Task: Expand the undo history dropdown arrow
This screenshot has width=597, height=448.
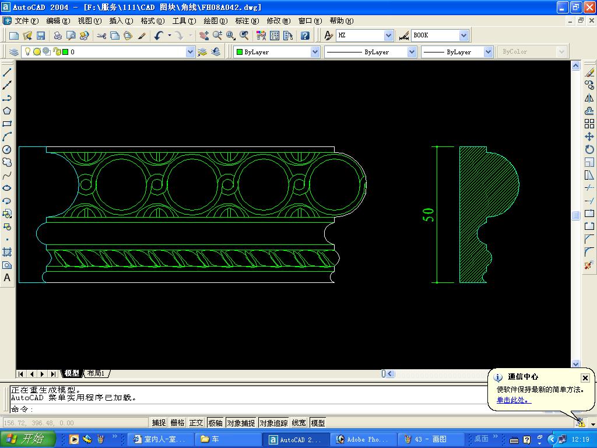Action: point(170,36)
